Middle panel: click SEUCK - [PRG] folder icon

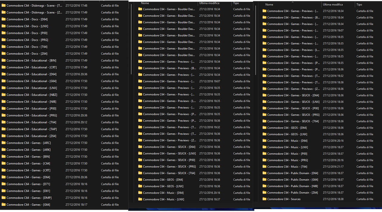[x=140, y=166]
